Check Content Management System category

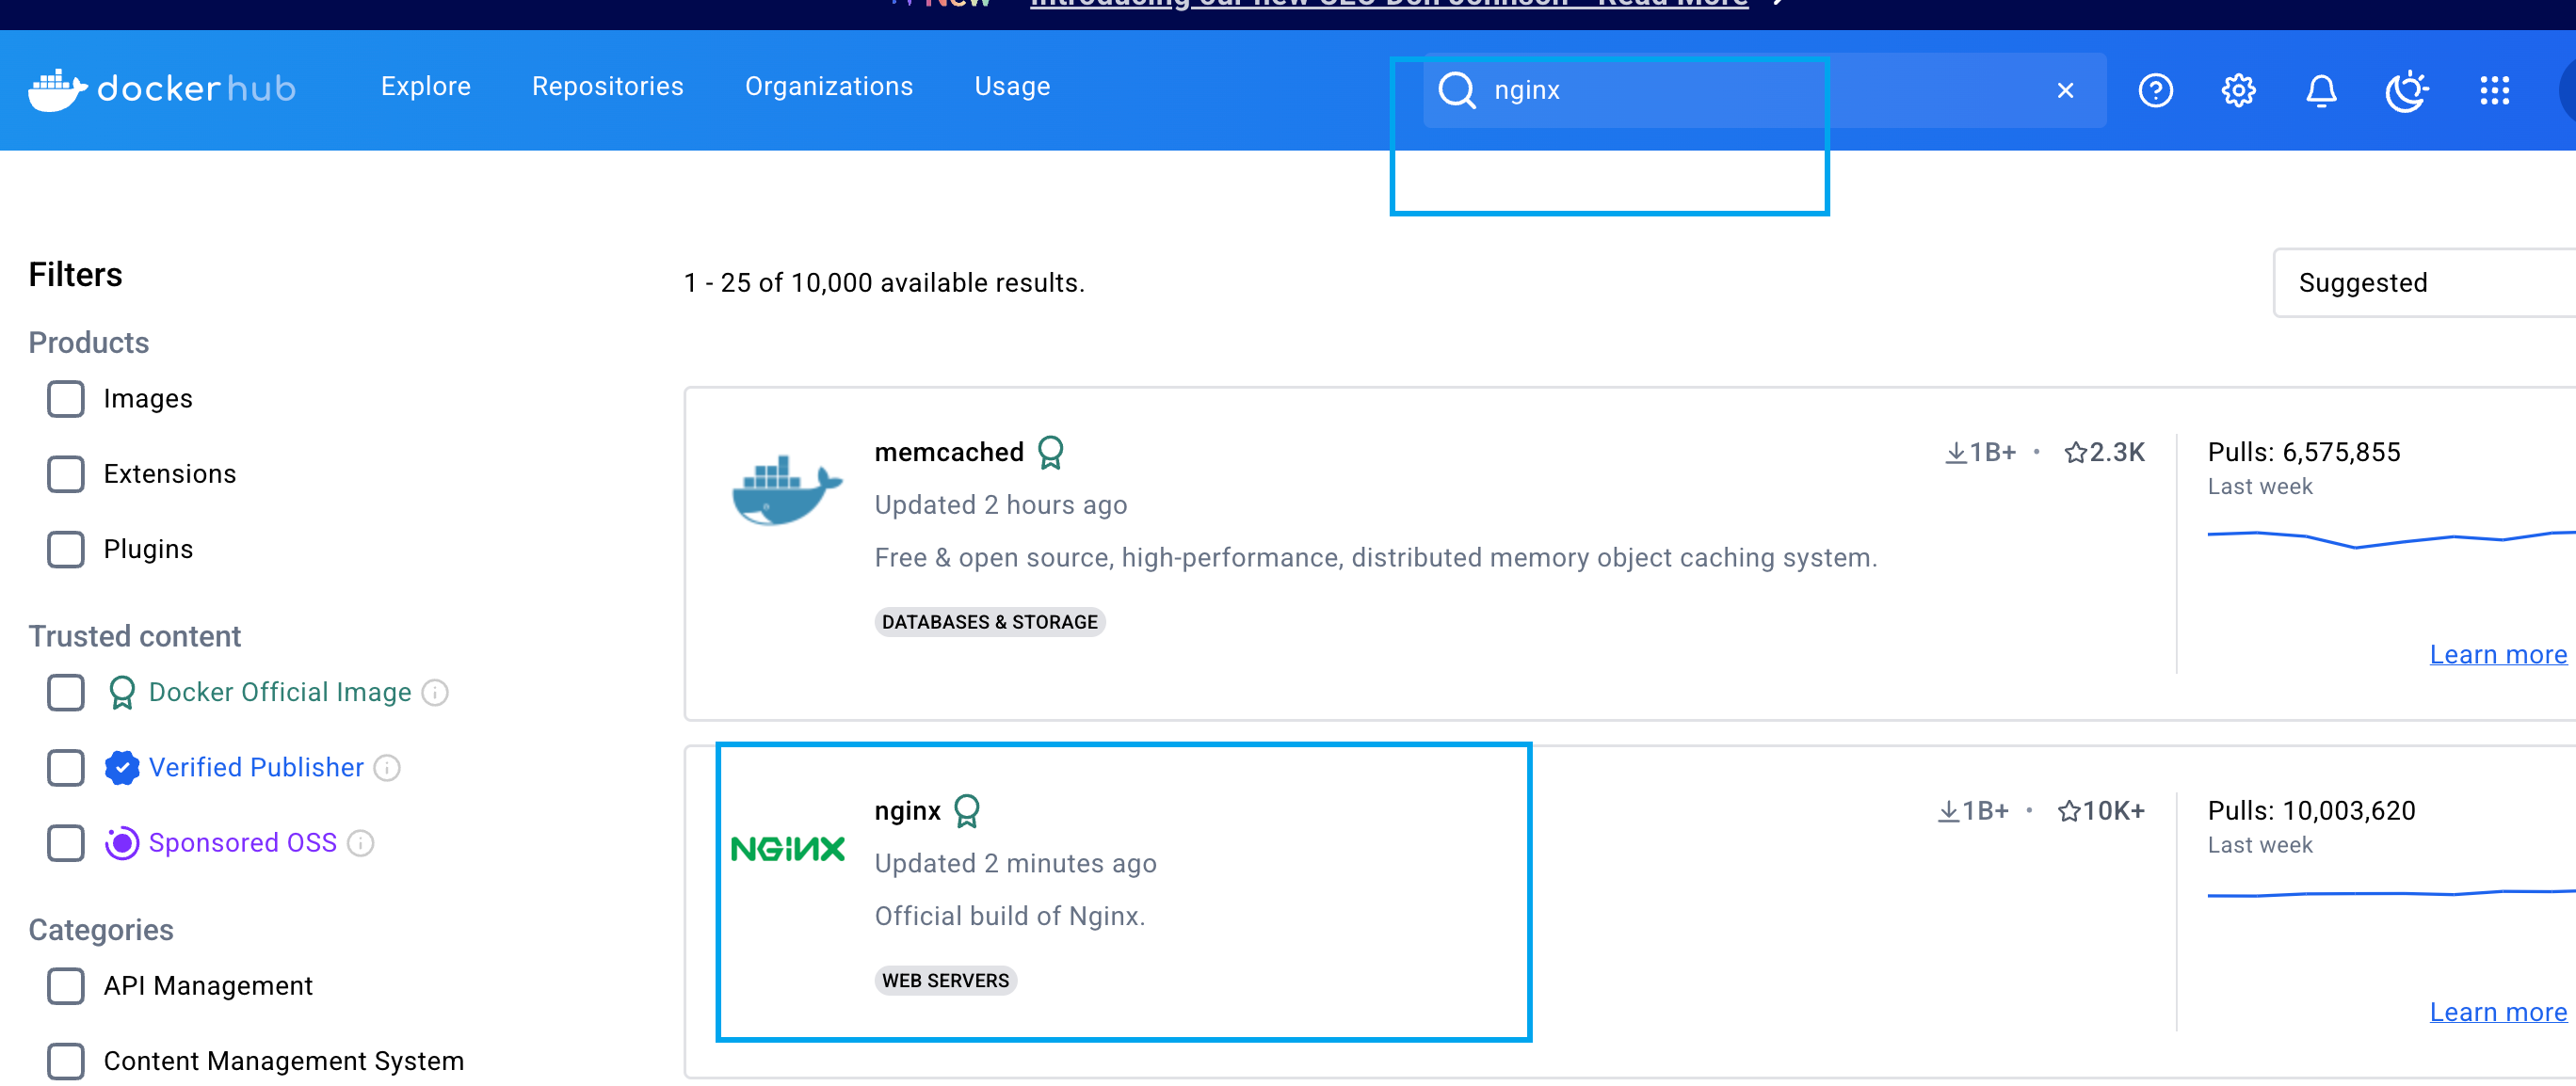pos(66,1061)
